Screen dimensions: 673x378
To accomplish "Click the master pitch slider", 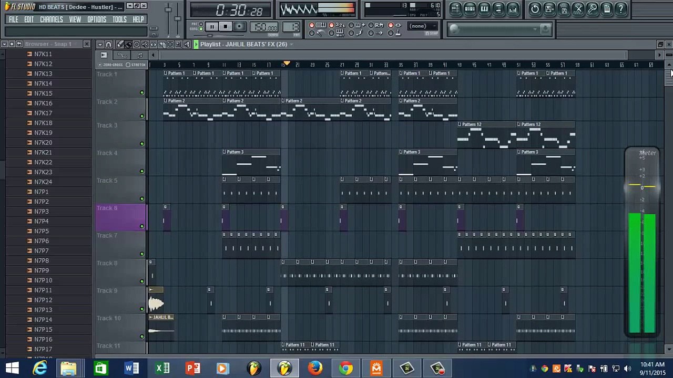I will pos(177,19).
